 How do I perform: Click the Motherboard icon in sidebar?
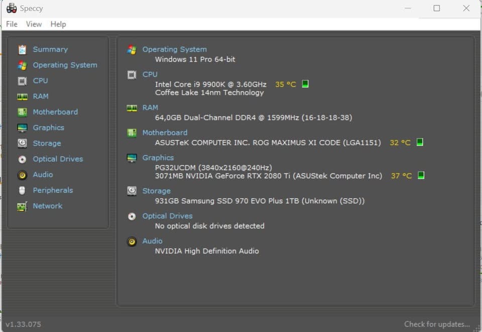(x=22, y=112)
